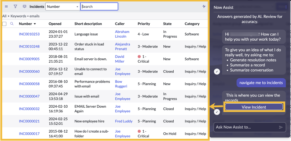The image size is (291, 141).
Task: Open caller Alejandra Prenatt
Action: point(122,46)
